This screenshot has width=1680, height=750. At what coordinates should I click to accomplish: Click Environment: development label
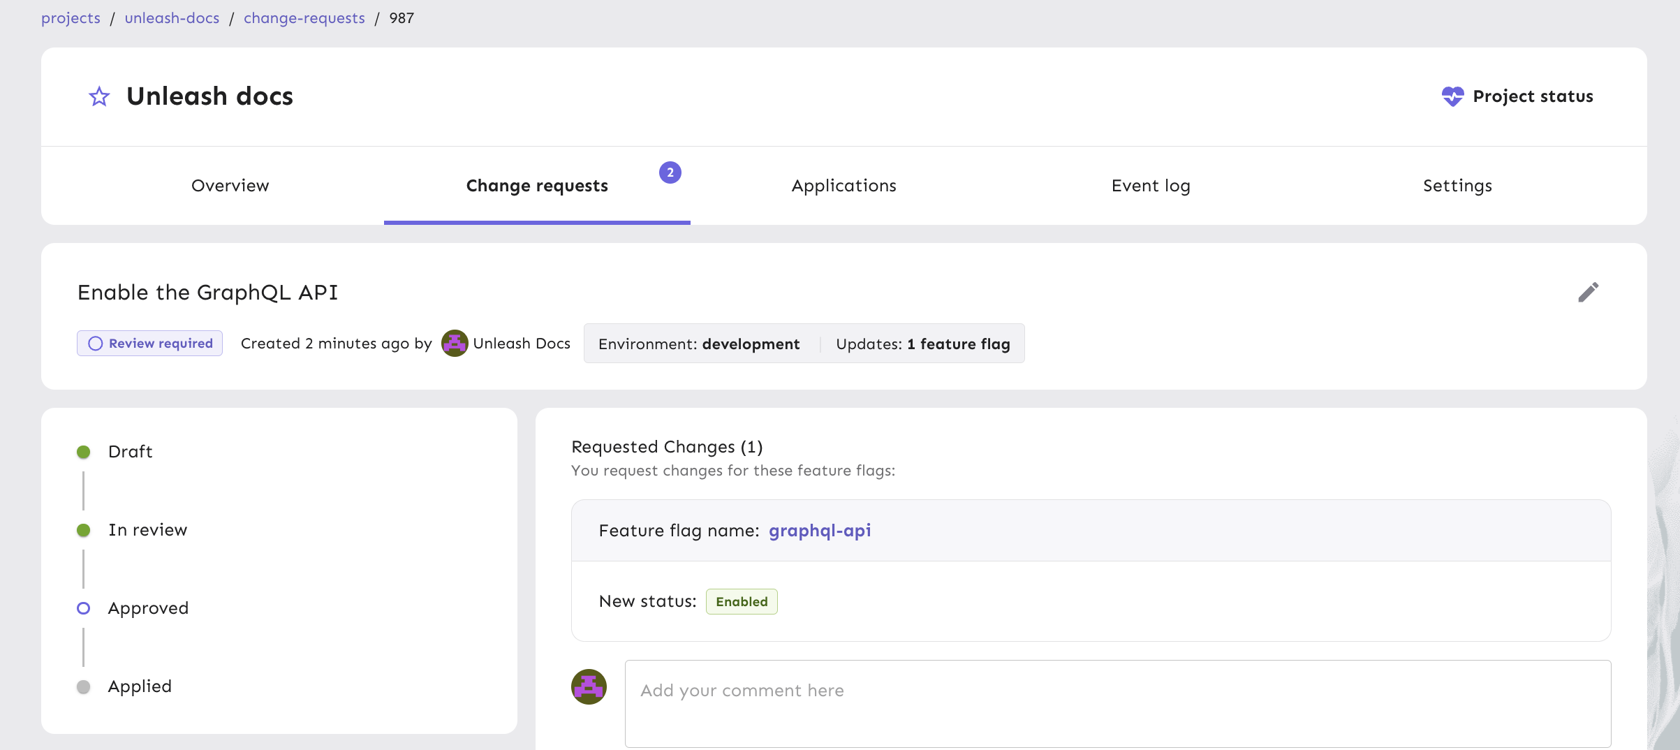[699, 344]
